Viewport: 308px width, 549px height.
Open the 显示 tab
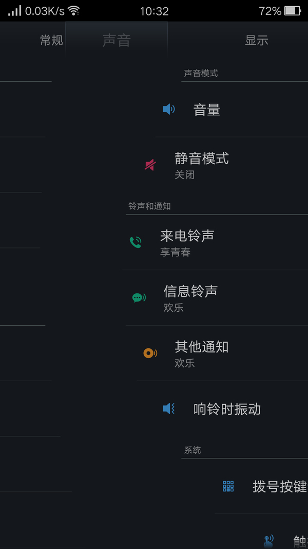(257, 41)
